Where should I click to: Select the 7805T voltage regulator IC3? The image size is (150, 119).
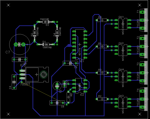(x=36, y=74)
